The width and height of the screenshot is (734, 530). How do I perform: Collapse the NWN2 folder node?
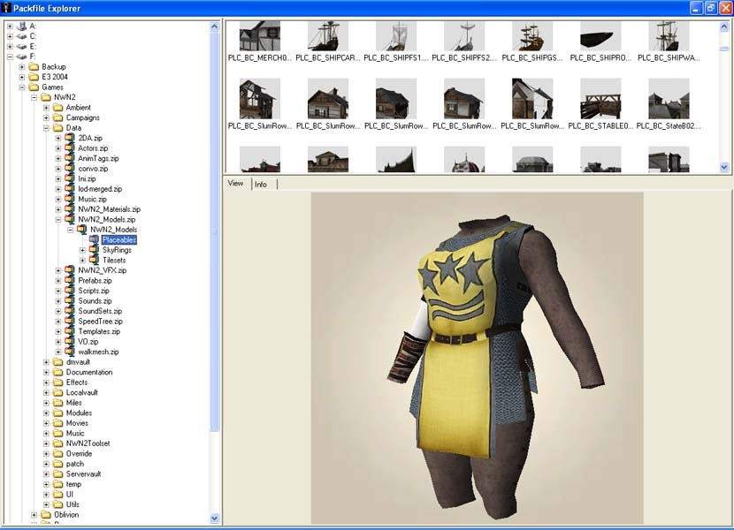[34, 97]
